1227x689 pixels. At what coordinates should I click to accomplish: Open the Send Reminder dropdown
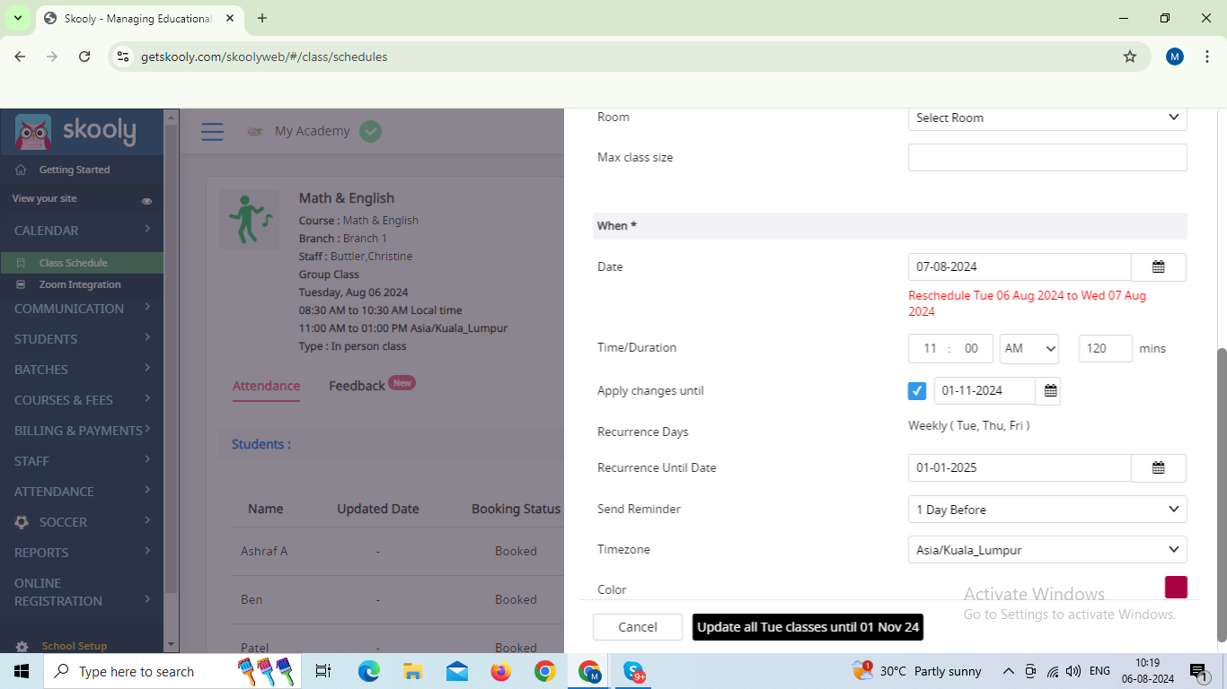[x=1047, y=510]
